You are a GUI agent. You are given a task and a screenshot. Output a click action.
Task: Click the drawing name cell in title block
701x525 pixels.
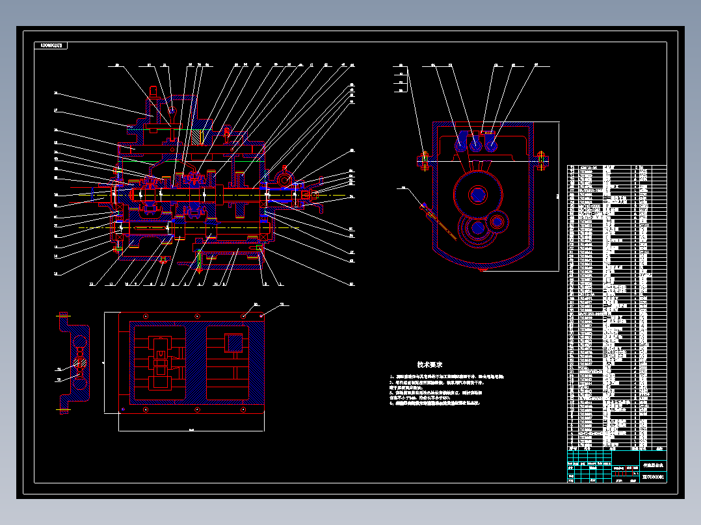click(653, 466)
